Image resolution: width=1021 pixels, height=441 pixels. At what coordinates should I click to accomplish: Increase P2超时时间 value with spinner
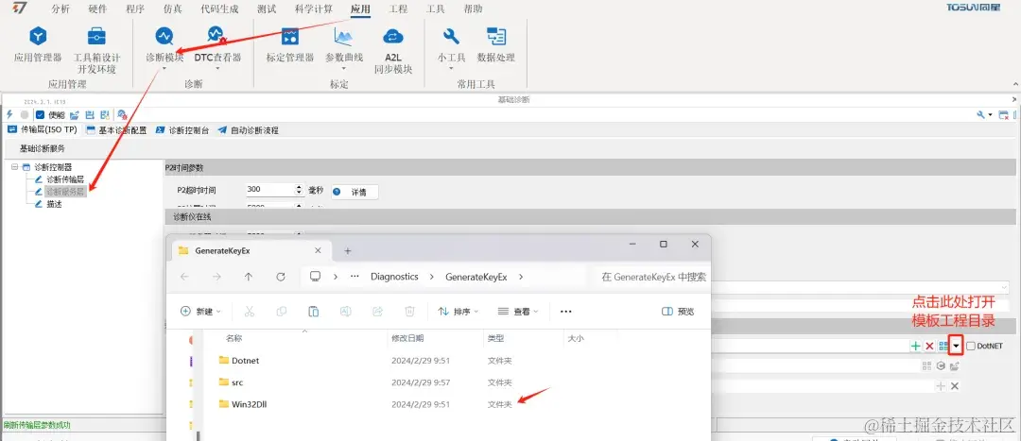point(299,187)
